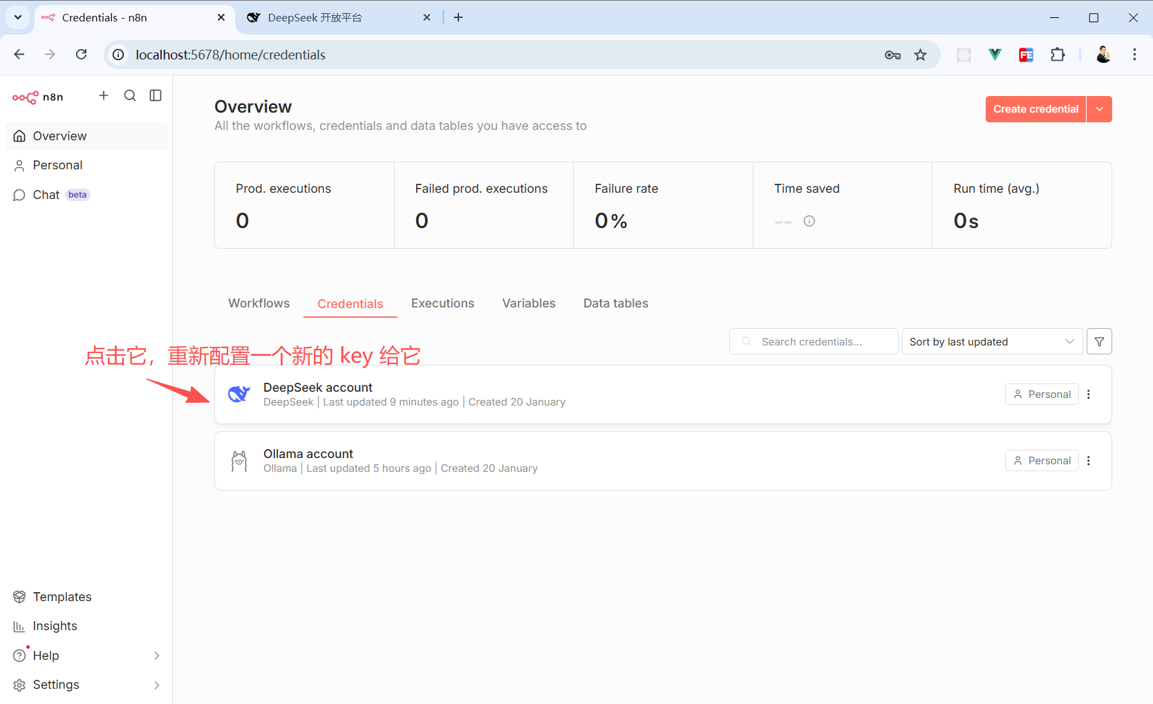1153x704 pixels.
Task: Expand the Create credential dropdown arrow
Action: (1099, 109)
